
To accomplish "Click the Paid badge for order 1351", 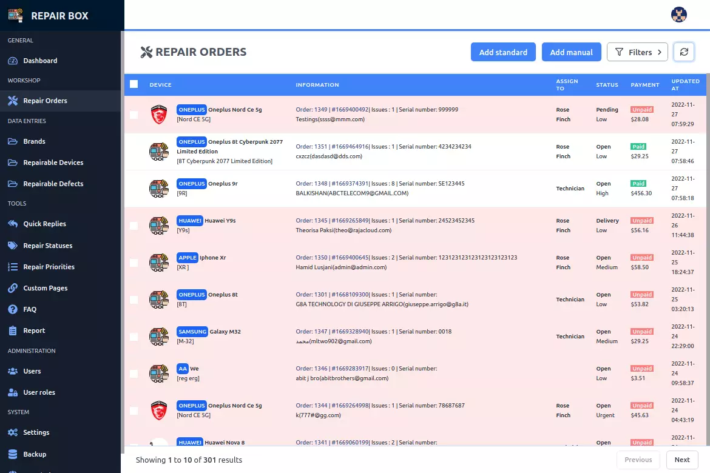I will point(638,147).
